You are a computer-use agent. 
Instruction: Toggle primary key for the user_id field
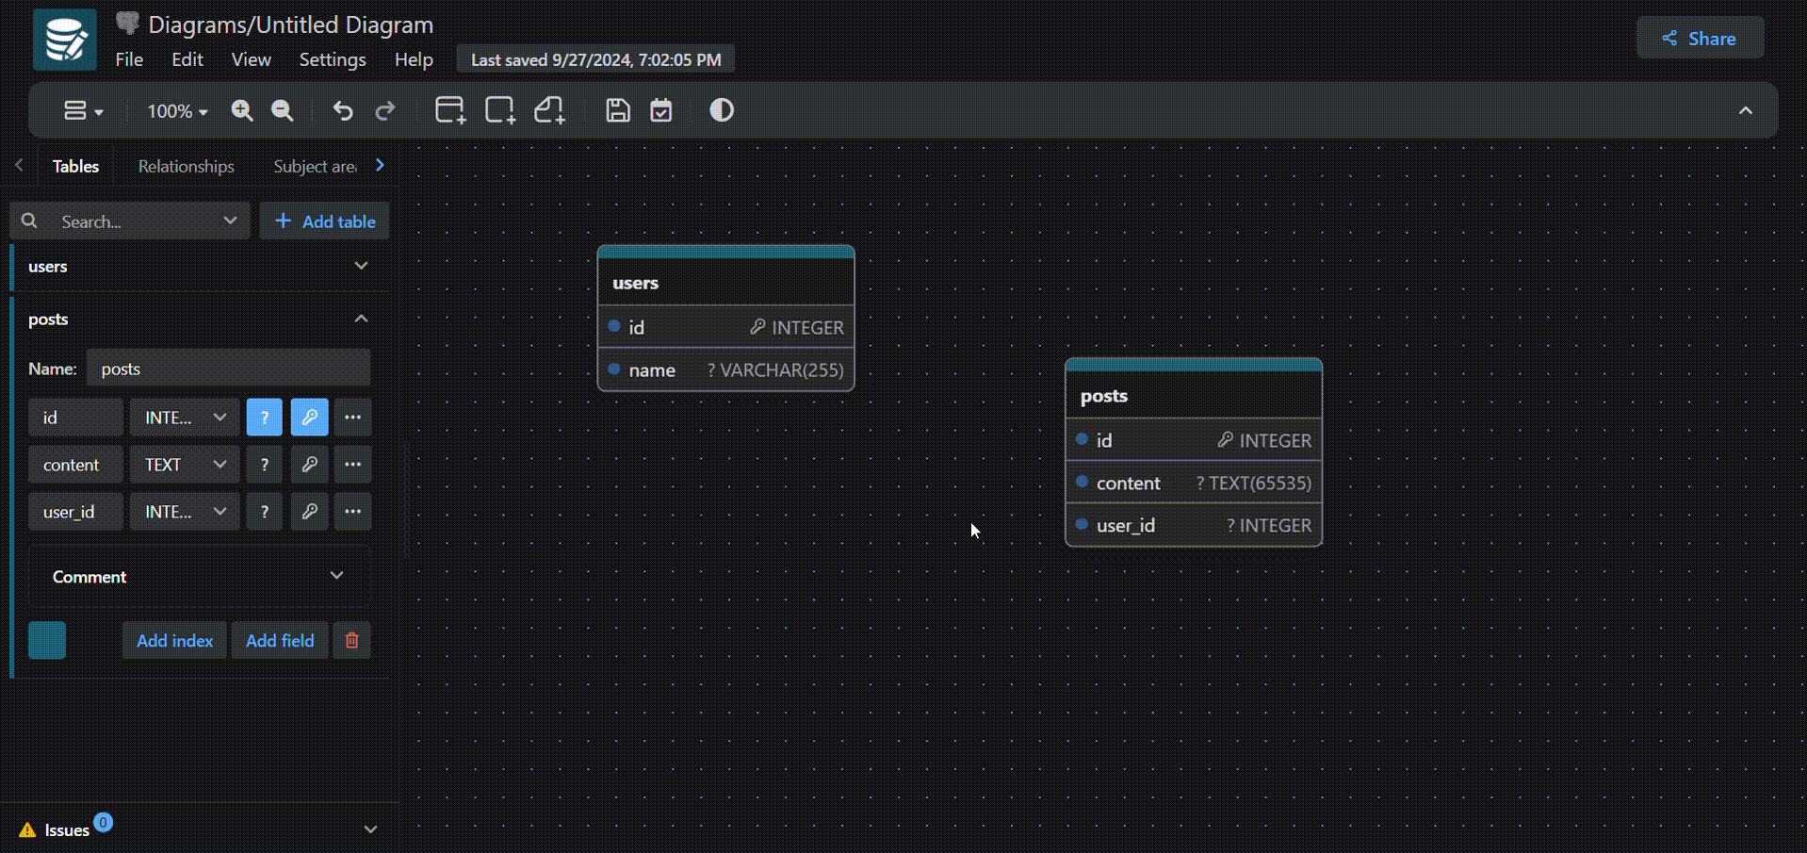click(x=310, y=512)
